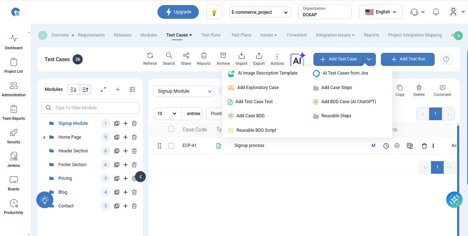
Task: Click the Add Test Run button
Action: pos(407,59)
